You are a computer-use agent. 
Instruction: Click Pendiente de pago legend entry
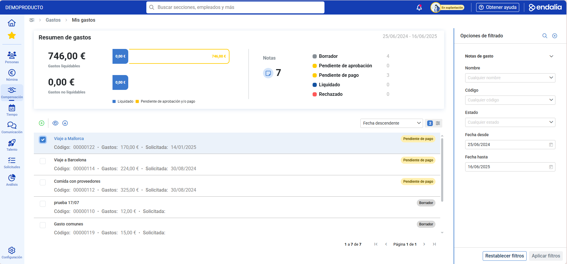pos(336,75)
